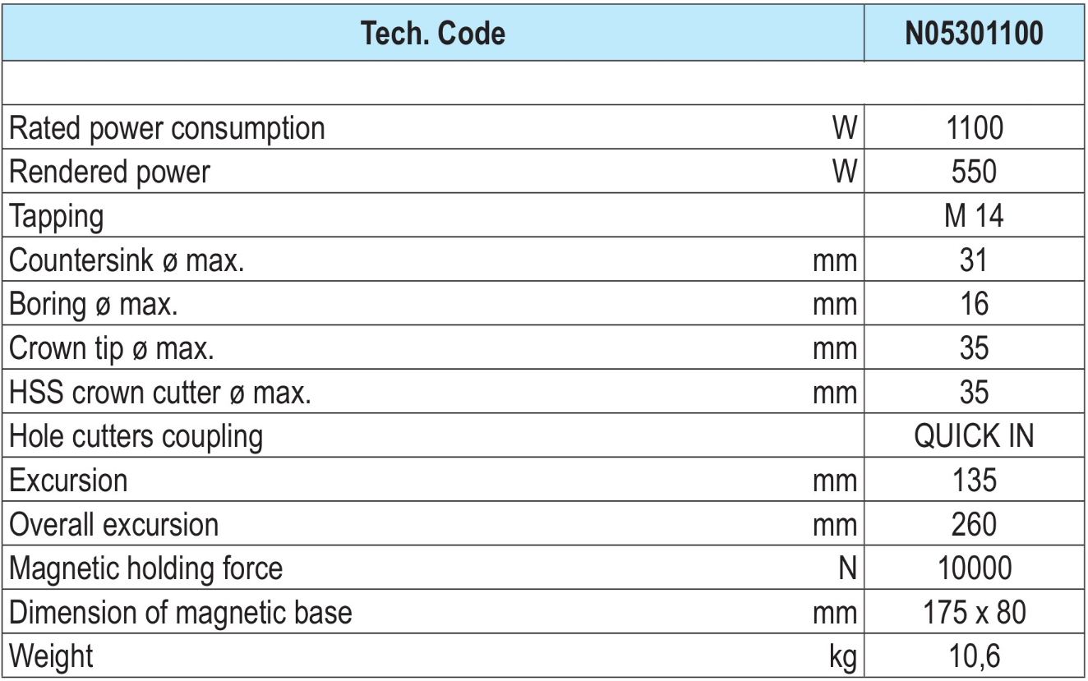Click the Crown tip ø max. label
1088x681 pixels.
(110, 349)
